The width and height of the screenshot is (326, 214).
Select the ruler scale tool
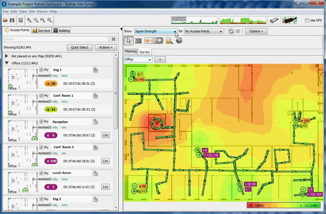point(138,41)
